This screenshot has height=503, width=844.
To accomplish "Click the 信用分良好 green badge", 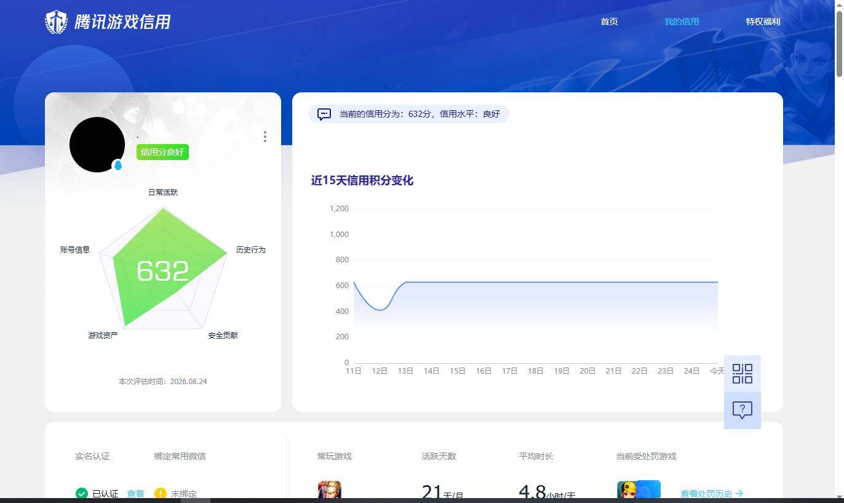I will click(x=162, y=152).
